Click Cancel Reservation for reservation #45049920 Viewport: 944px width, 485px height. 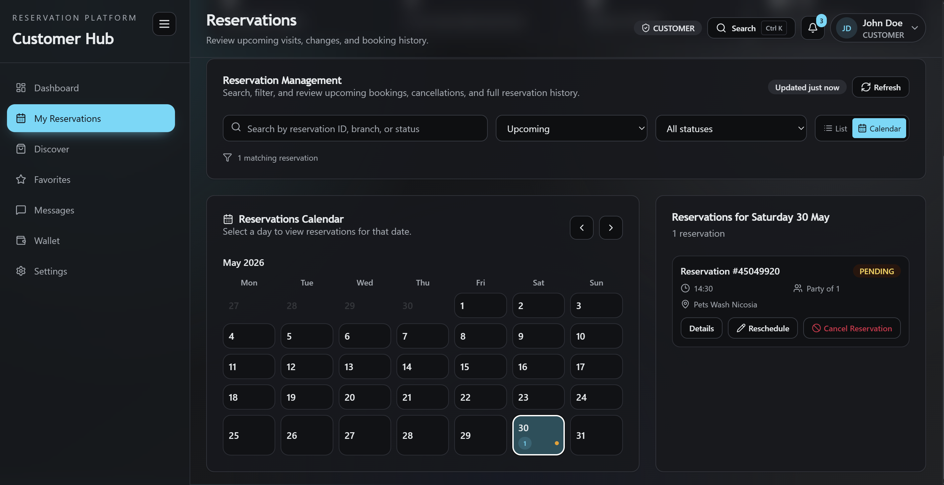[852, 328]
